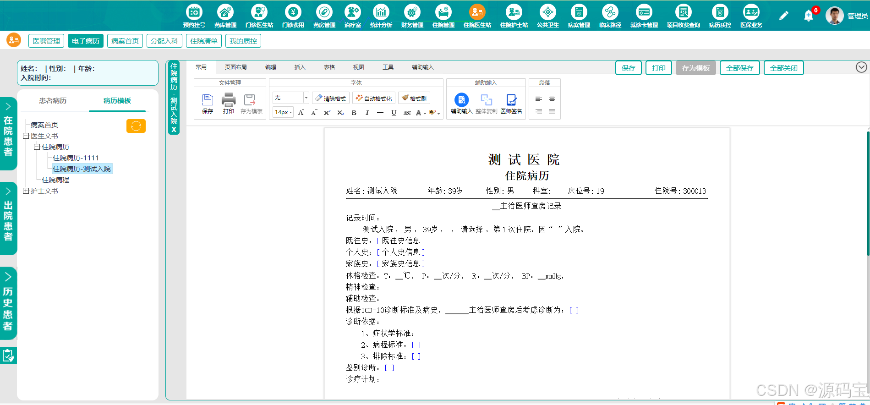Image resolution: width=870 pixels, height=405 pixels.
Task: Switch to the 插入 ribbon tab
Action: click(300, 67)
